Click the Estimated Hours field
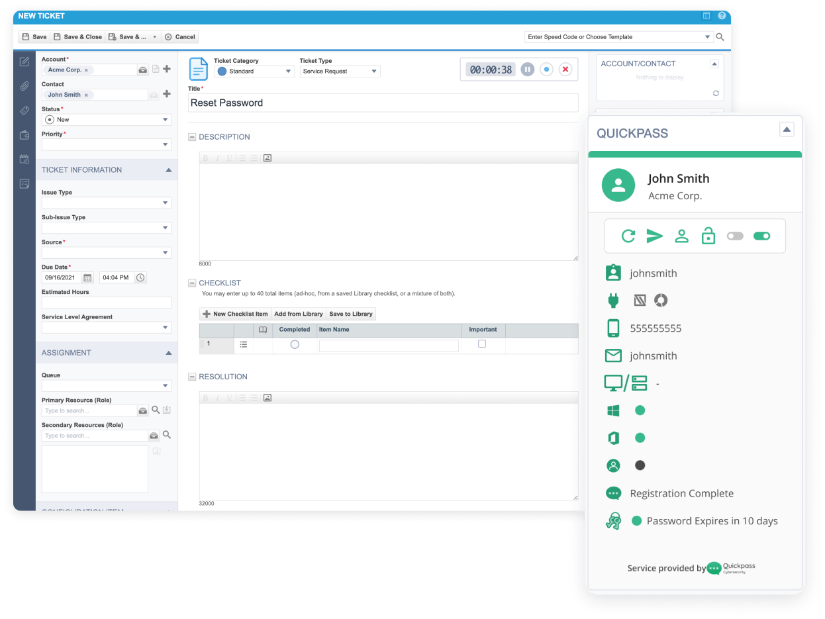The width and height of the screenshot is (825, 619). pyautogui.click(x=107, y=303)
